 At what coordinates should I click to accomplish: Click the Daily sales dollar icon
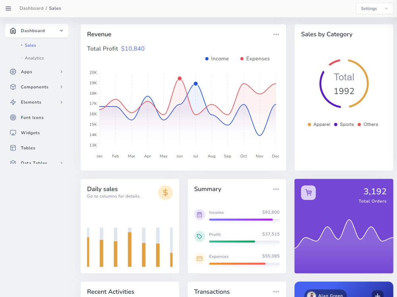[x=165, y=193]
